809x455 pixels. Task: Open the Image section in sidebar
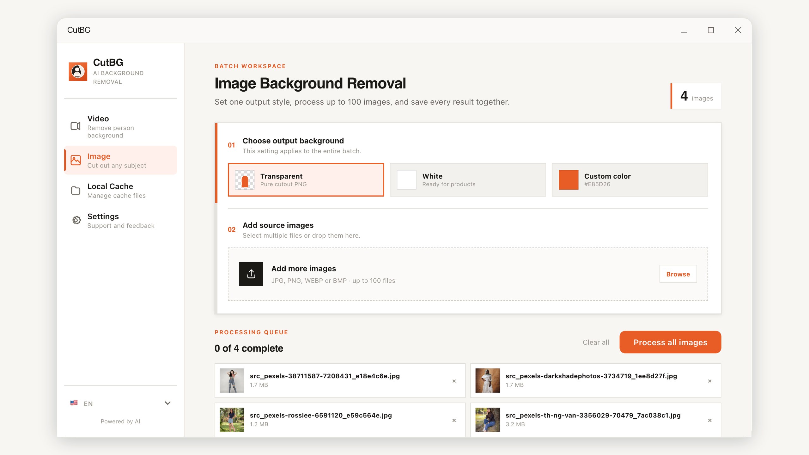120,160
